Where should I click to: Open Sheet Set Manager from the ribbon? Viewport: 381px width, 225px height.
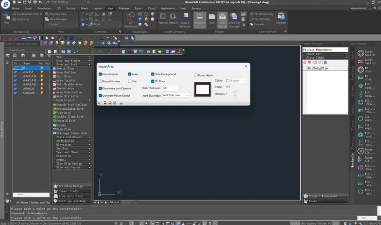pyautogui.click(x=234, y=20)
